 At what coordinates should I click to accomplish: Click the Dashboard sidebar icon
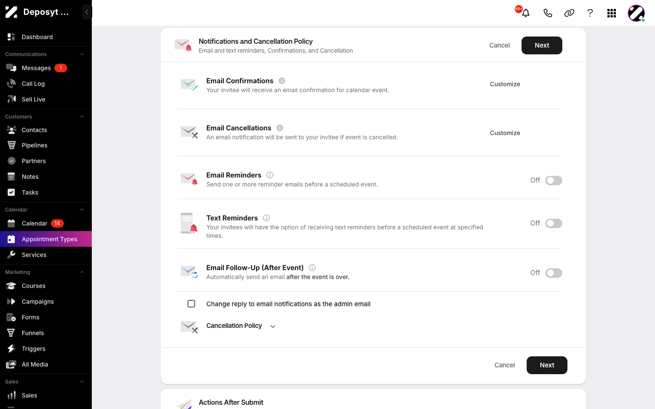(11, 37)
